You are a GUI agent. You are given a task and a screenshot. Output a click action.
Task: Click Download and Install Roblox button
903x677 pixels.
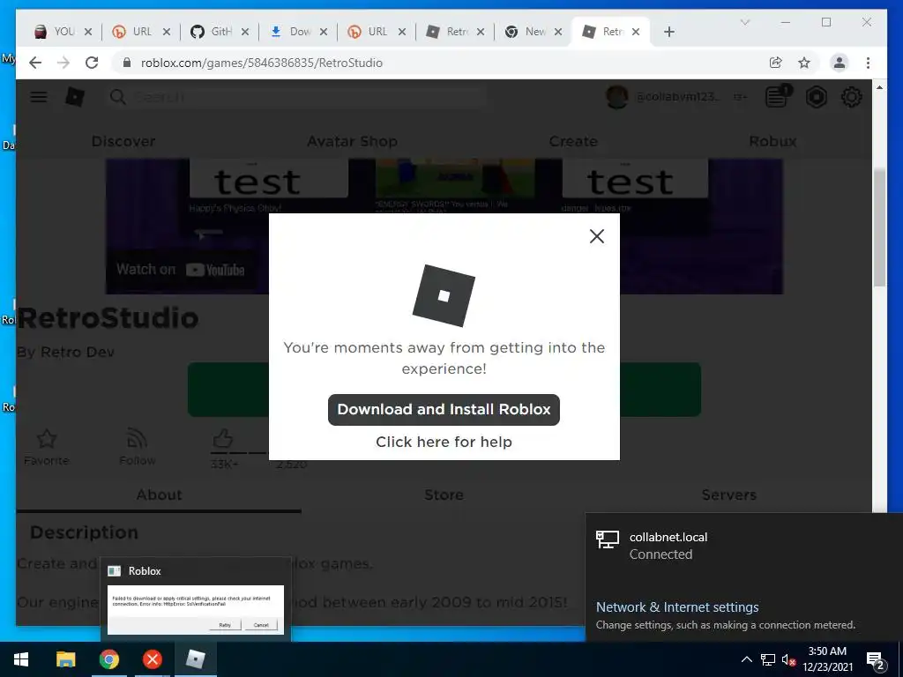pyautogui.click(x=444, y=409)
